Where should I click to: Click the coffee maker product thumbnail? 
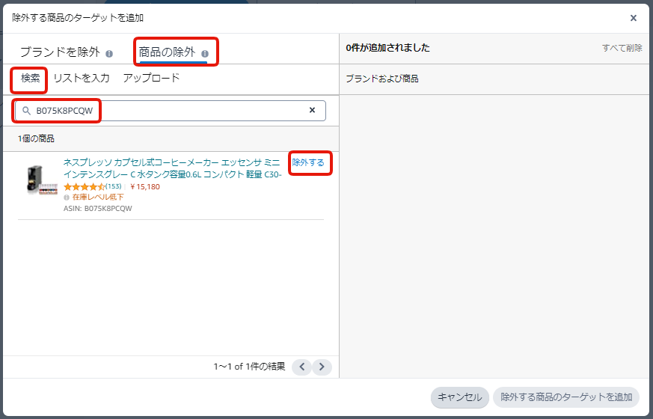(x=39, y=180)
